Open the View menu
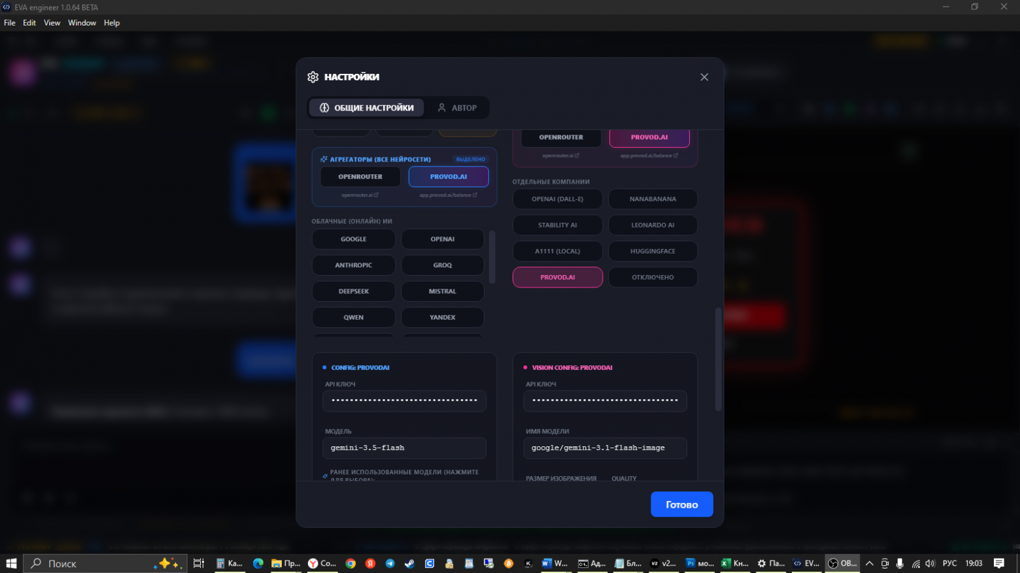Image resolution: width=1020 pixels, height=573 pixels. (52, 23)
